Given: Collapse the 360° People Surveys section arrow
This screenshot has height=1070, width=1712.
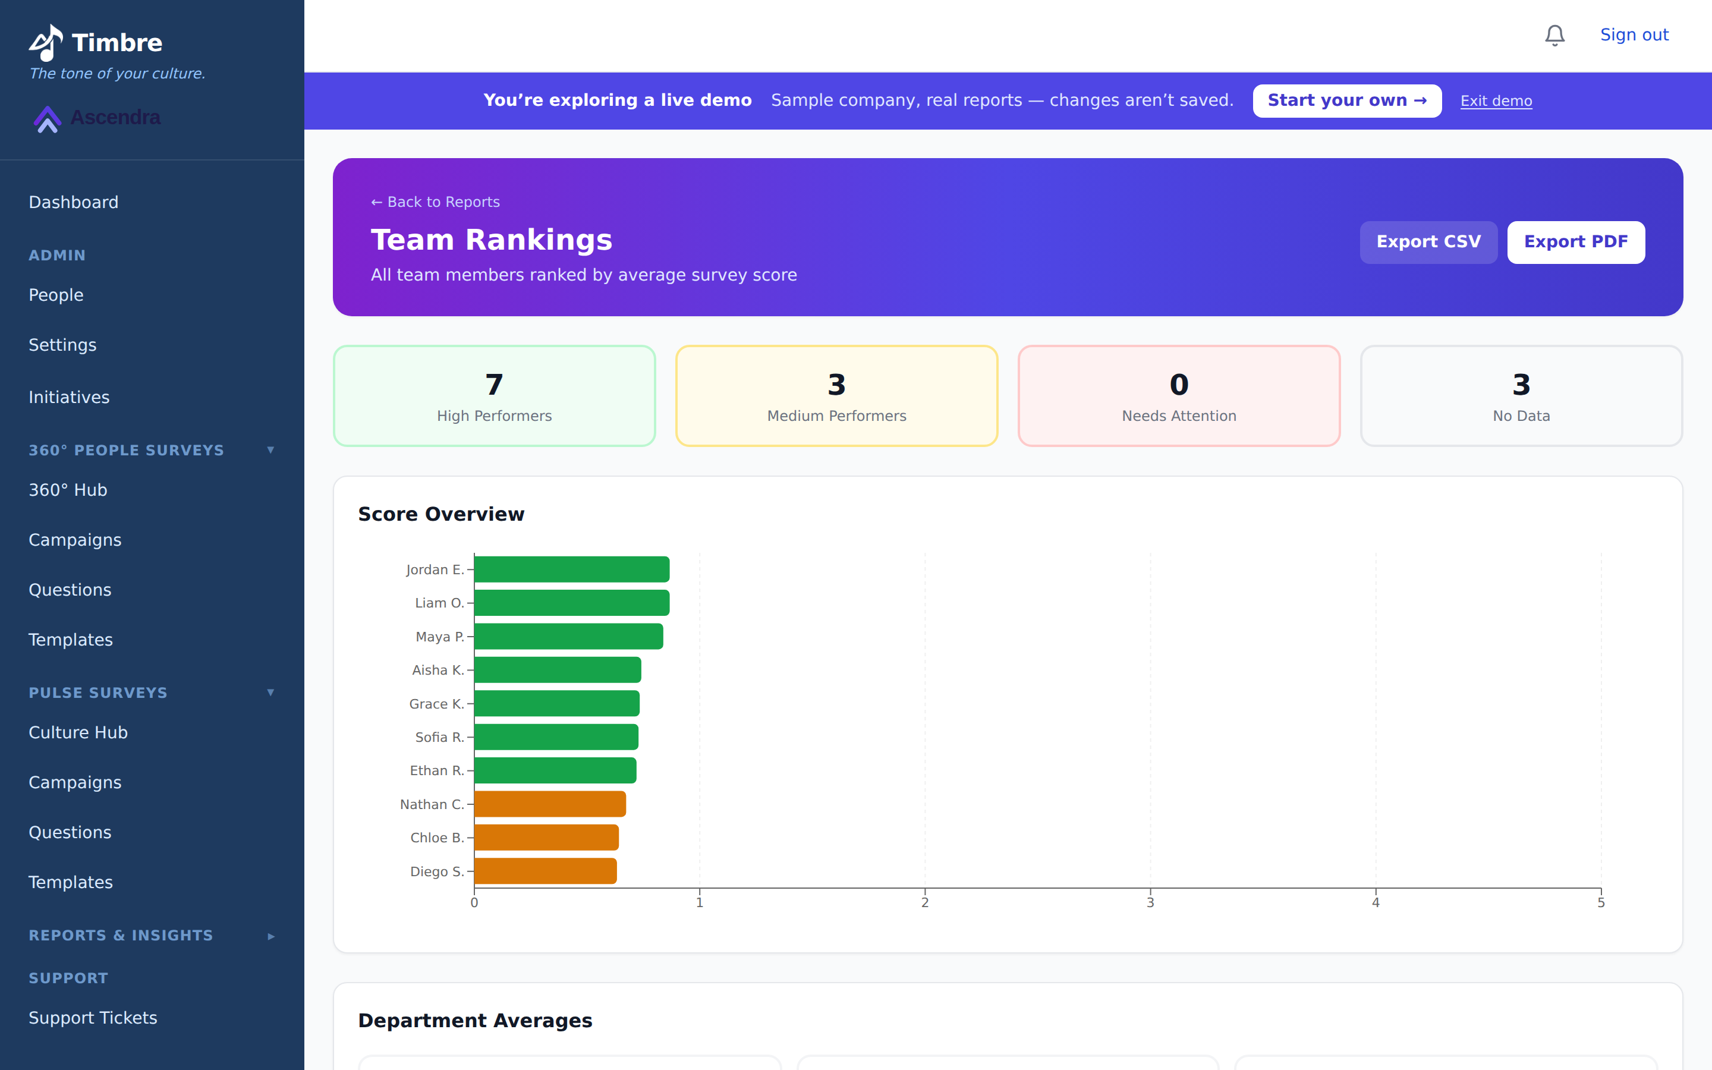Looking at the screenshot, I should coord(270,450).
